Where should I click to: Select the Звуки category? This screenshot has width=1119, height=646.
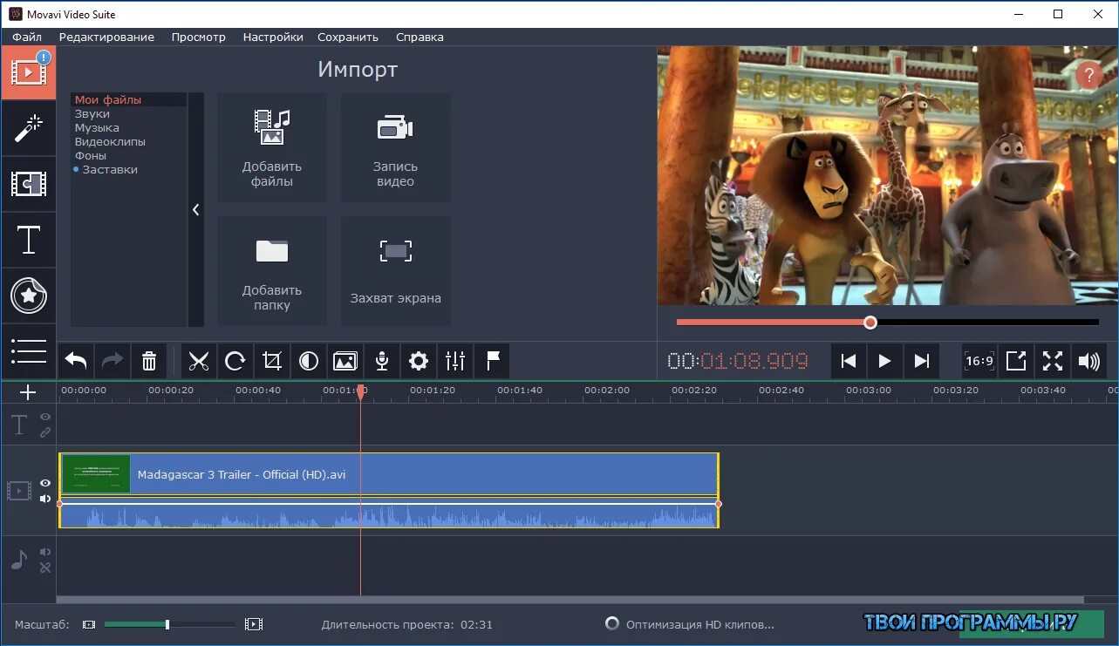click(92, 114)
